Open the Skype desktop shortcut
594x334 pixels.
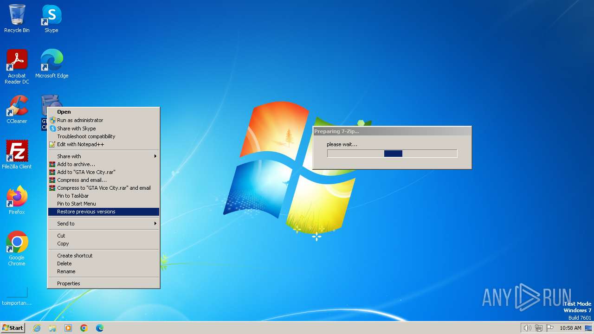point(52,19)
